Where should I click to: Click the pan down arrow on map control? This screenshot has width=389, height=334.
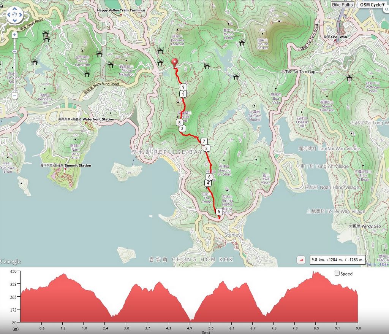pos(15,20)
